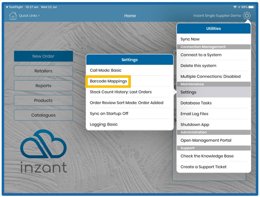The image size is (260, 197).
Task: Tap the Home house icon
Action: 13,16
